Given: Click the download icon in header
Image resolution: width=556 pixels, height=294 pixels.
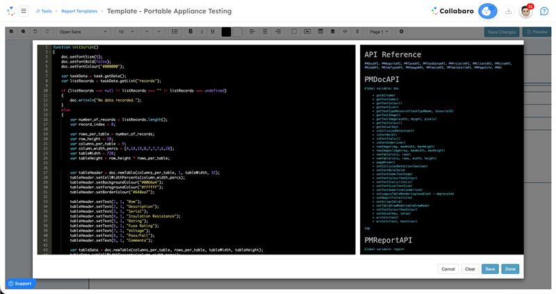Looking at the screenshot, I should tap(508, 11).
